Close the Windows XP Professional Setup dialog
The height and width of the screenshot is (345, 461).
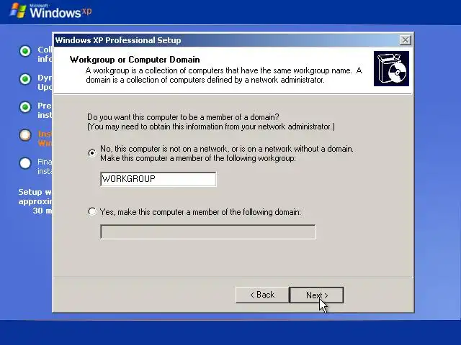pos(405,40)
